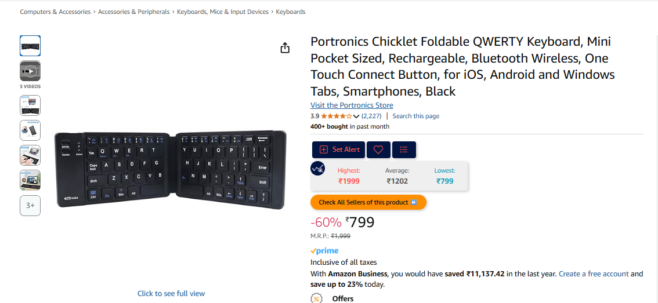Viewport: 658px width, 303px height.
Task: Open the list icon next to heart
Action: coord(404,149)
